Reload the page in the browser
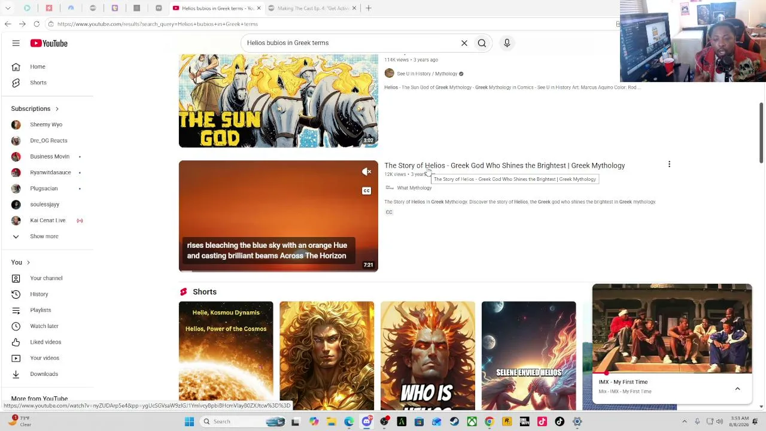The image size is (766, 431). click(x=37, y=24)
